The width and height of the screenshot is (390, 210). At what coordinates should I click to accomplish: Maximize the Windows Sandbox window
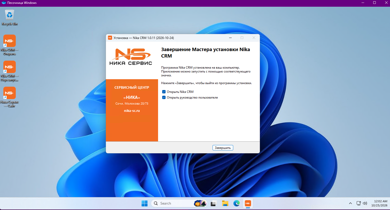click(375, 3)
